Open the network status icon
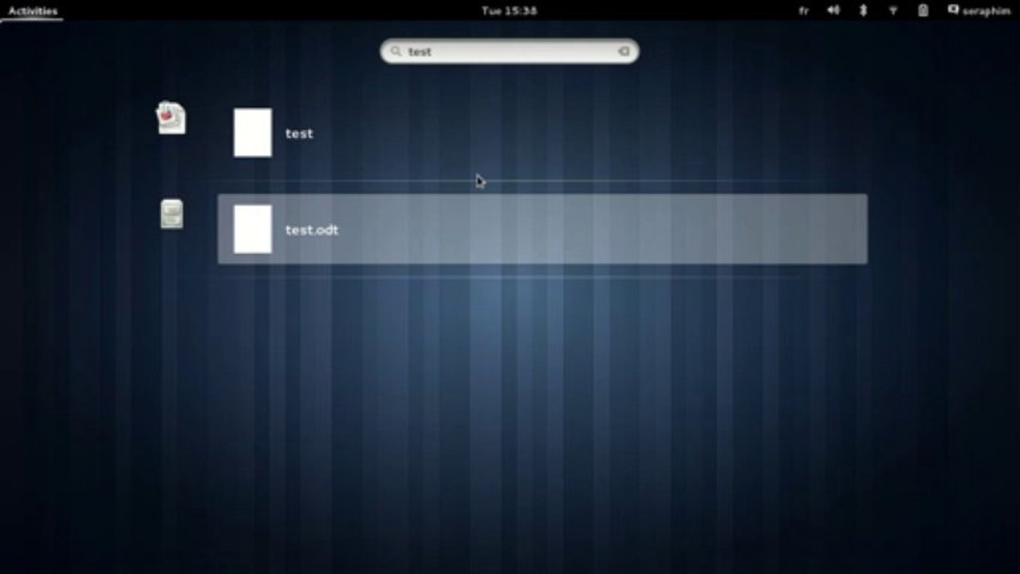This screenshot has width=1020, height=574. tap(893, 10)
